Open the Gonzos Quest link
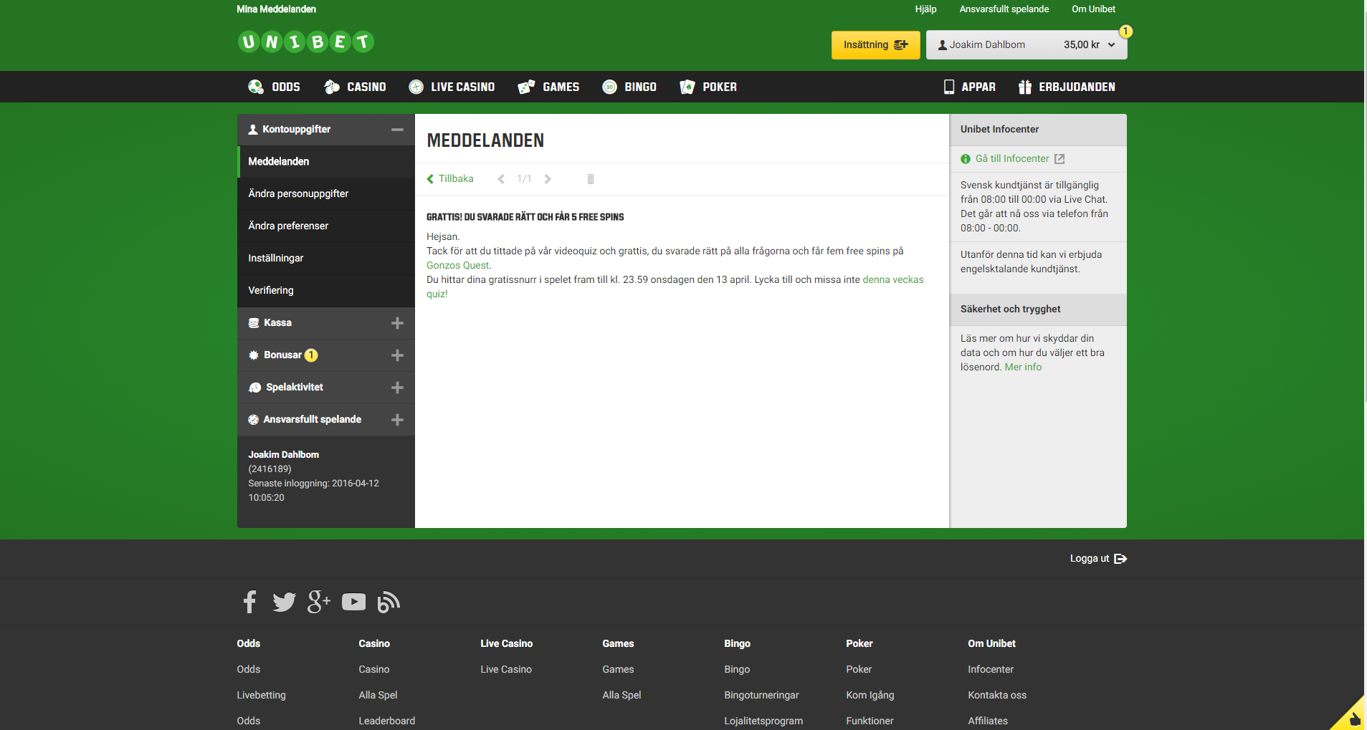The height and width of the screenshot is (730, 1367). [458, 265]
